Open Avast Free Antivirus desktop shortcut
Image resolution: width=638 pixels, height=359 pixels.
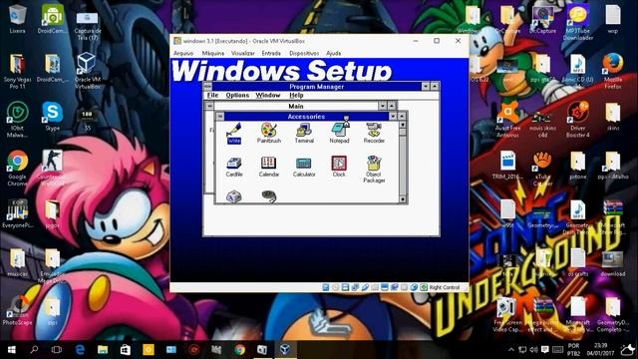coord(507,119)
